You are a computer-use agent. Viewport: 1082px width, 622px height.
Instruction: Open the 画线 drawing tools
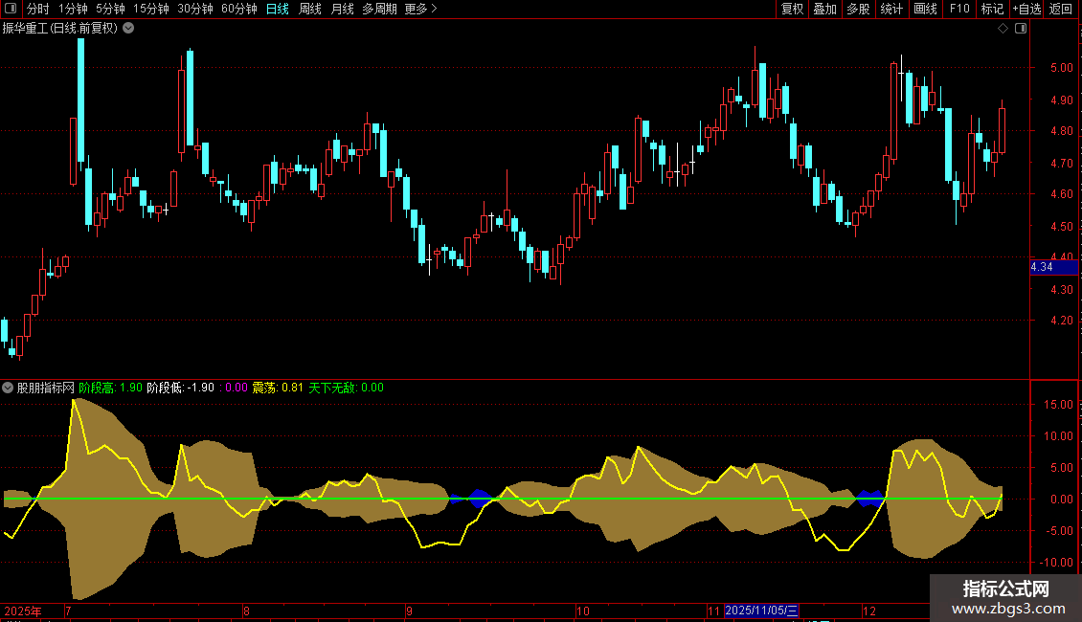click(x=925, y=9)
